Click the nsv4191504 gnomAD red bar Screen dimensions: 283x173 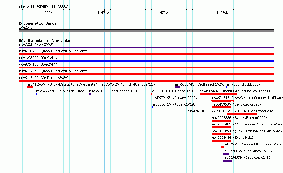point(222,134)
